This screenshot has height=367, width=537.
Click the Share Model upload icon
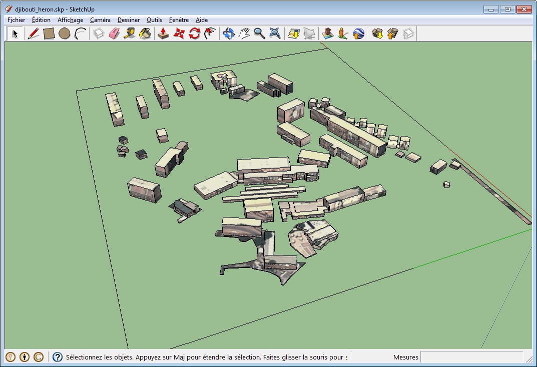(x=392, y=33)
